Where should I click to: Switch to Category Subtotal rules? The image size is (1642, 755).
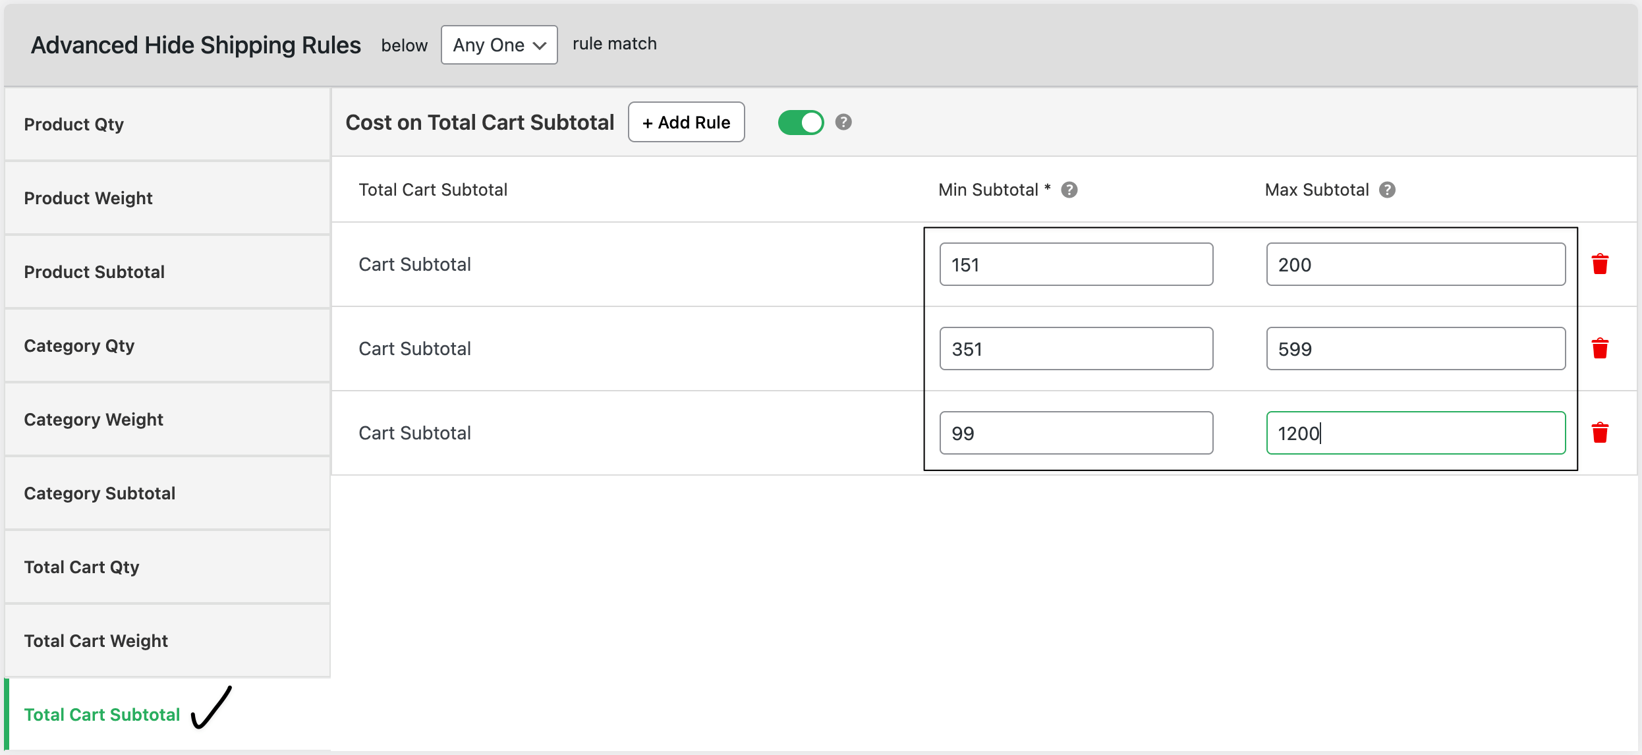99,493
